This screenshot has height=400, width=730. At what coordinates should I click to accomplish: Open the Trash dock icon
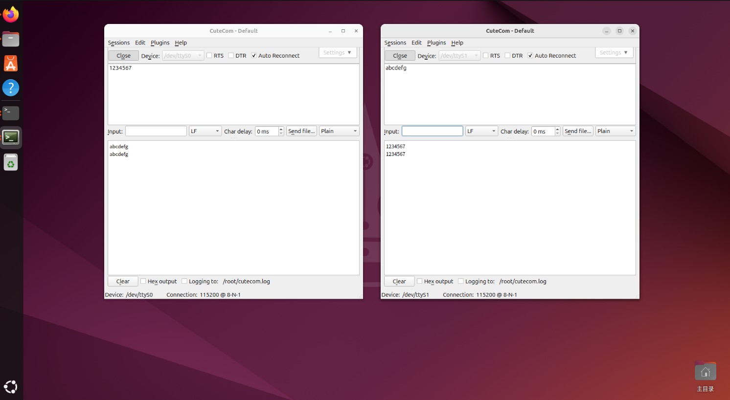coord(11,162)
